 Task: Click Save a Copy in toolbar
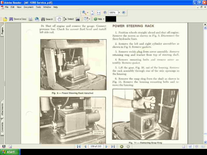(x=18, y=19)
